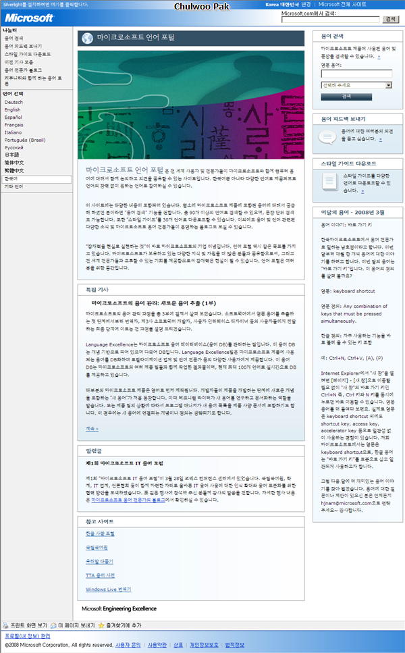The height and width of the screenshot is (653, 405).
Task: Open 용어 전문가 블로그 in left navigation
Action: [x=23, y=70]
